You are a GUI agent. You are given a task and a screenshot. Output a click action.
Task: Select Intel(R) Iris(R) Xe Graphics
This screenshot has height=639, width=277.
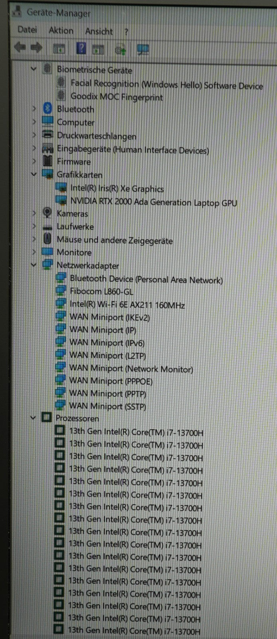117,189
